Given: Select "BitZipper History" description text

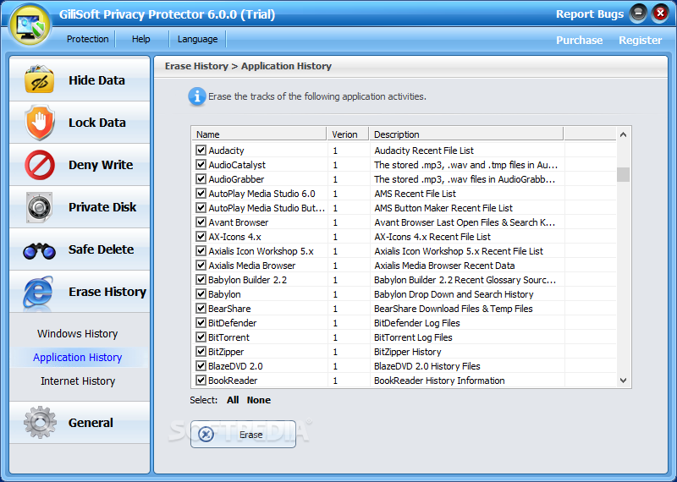Looking at the screenshot, I should click(408, 352).
